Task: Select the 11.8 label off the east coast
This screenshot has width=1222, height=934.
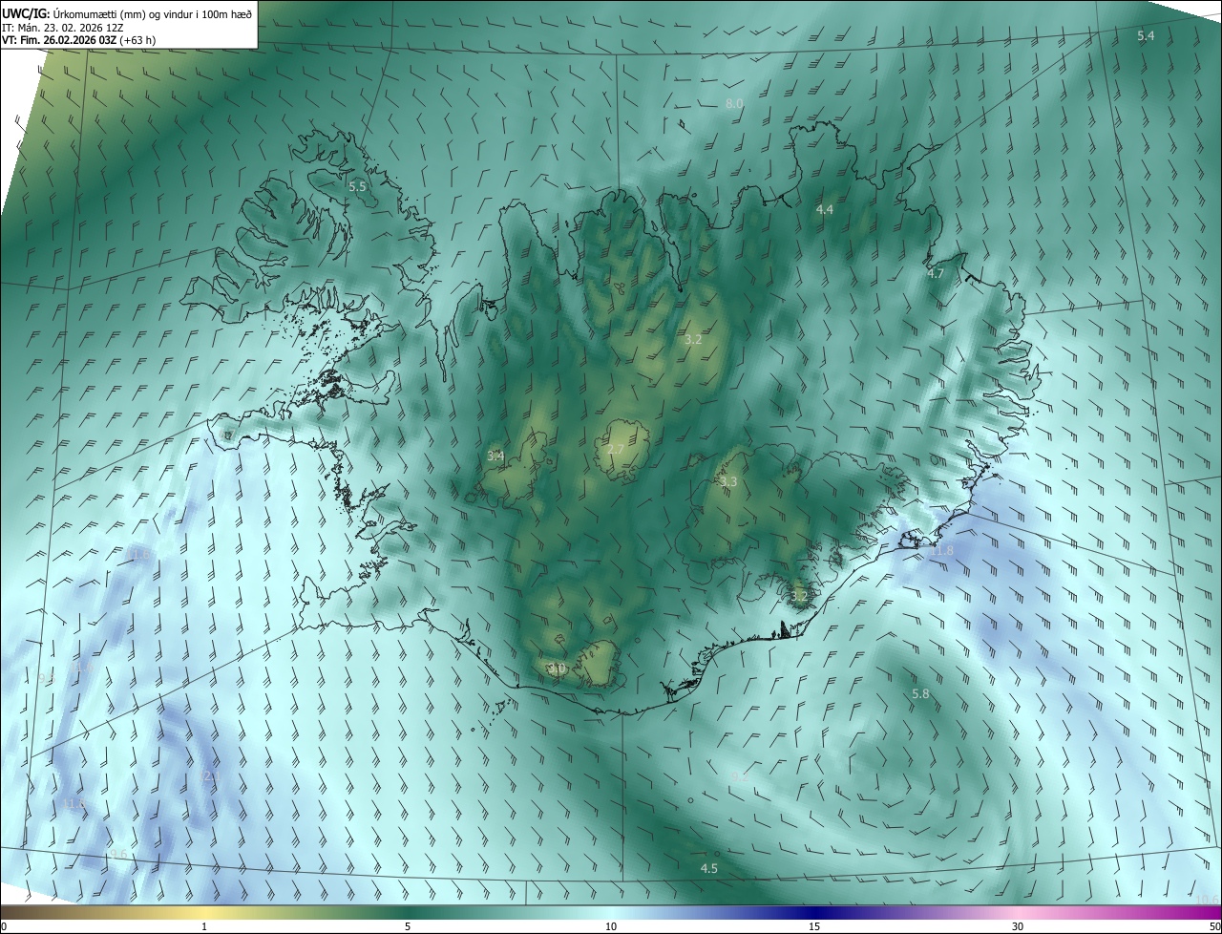Action: [941, 551]
